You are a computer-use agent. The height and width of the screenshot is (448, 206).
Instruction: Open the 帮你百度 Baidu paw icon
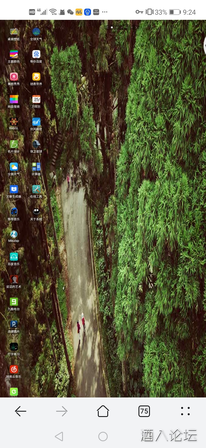(36, 54)
